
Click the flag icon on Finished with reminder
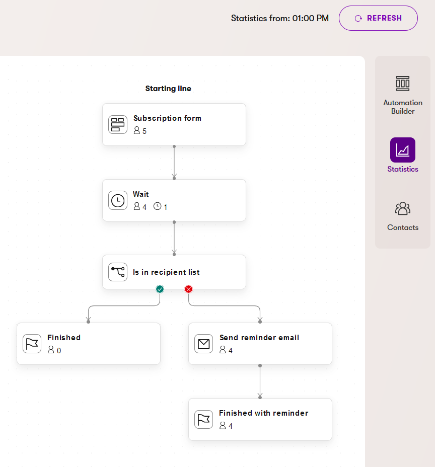pyautogui.click(x=204, y=419)
